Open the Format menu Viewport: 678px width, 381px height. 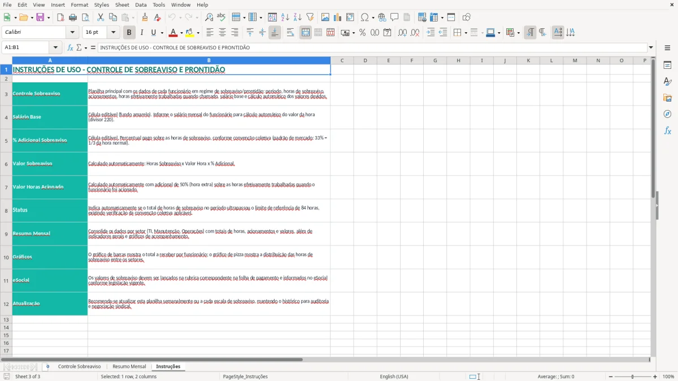coord(80,5)
